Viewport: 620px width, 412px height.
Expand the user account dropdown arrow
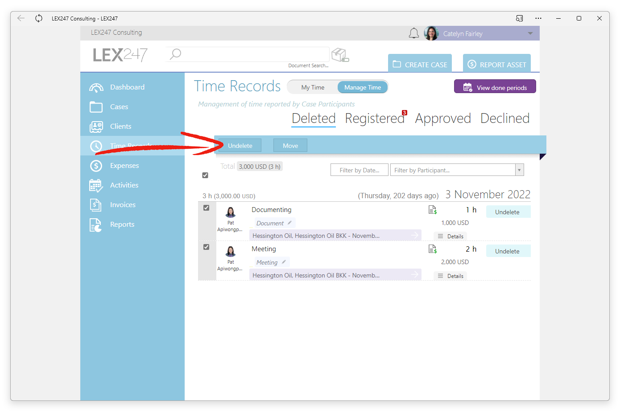(x=530, y=33)
